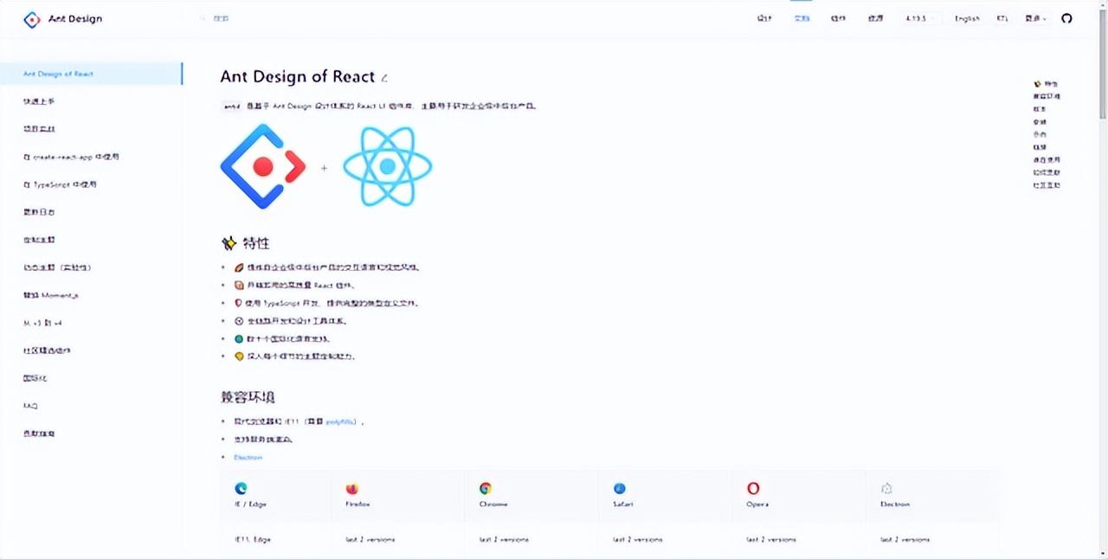The width and height of the screenshot is (1108, 559).
Task: Click the sparkle emoji beside 特性 heading
Action: coord(229,243)
